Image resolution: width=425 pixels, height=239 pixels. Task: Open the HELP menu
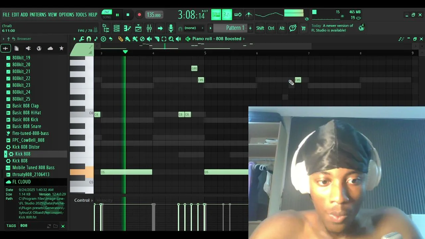click(93, 15)
